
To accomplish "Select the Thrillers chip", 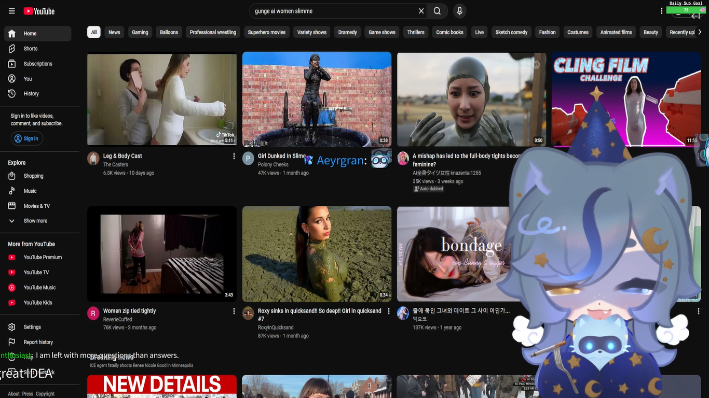I will (416, 32).
